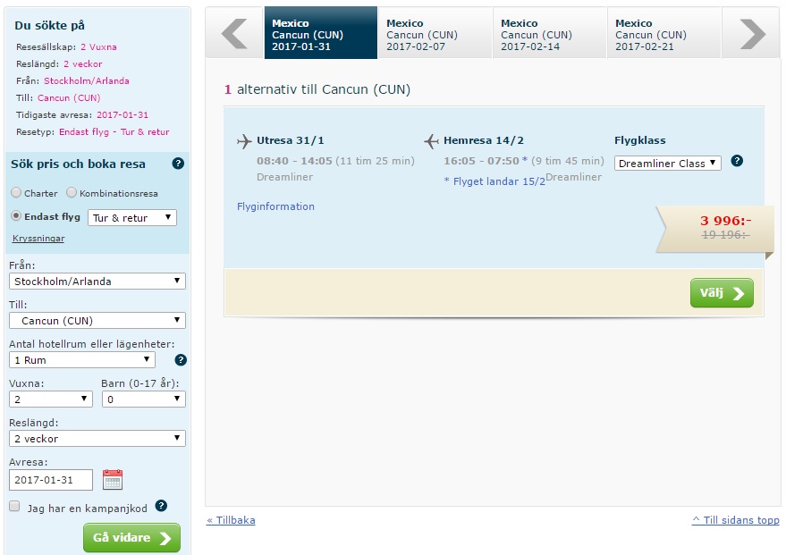
Task: Check the Jag har en kampanjkod box
Action: [14, 506]
